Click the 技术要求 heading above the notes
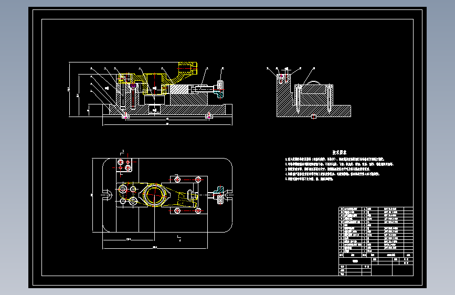 (339, 152)
